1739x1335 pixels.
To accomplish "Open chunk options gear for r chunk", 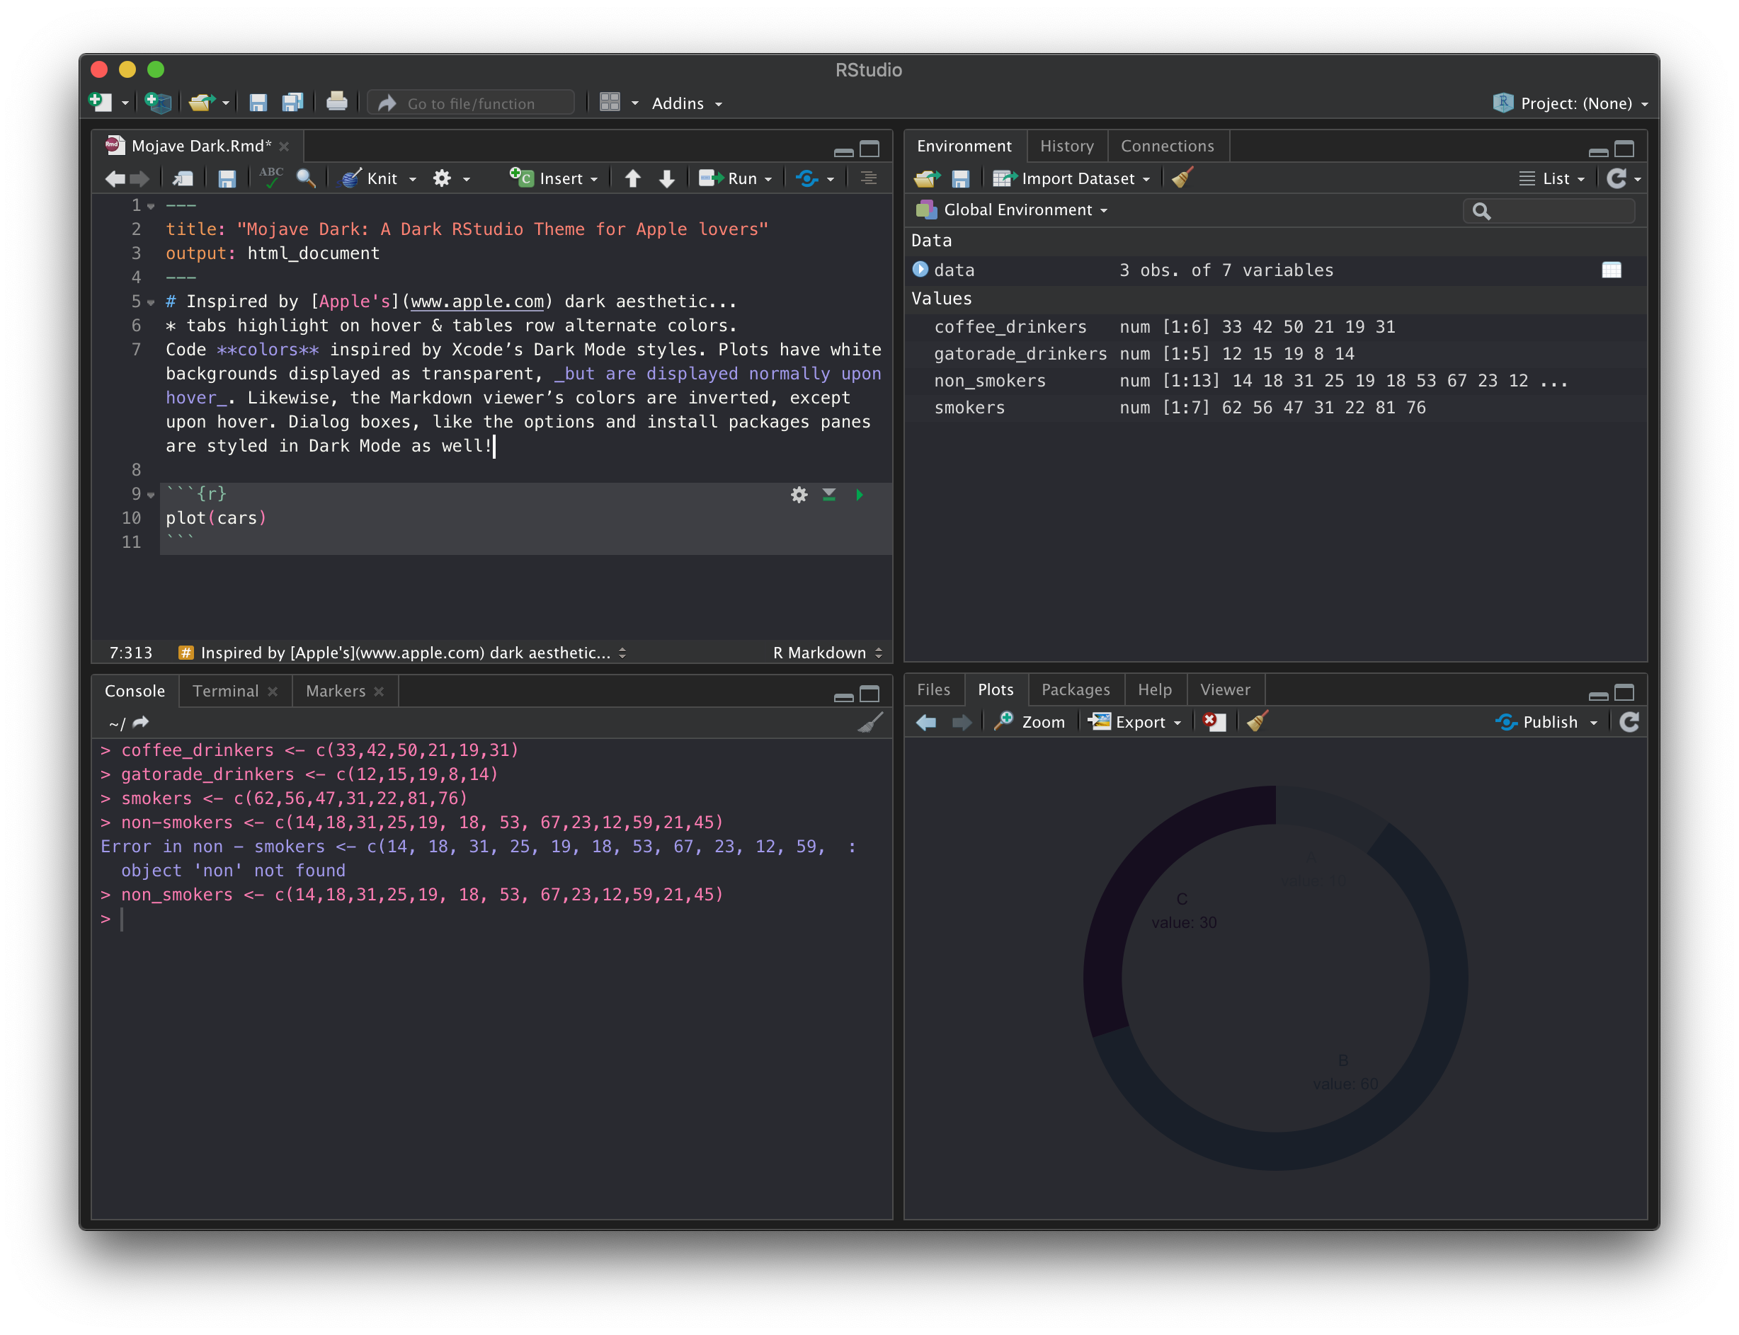I will point(799,495).
